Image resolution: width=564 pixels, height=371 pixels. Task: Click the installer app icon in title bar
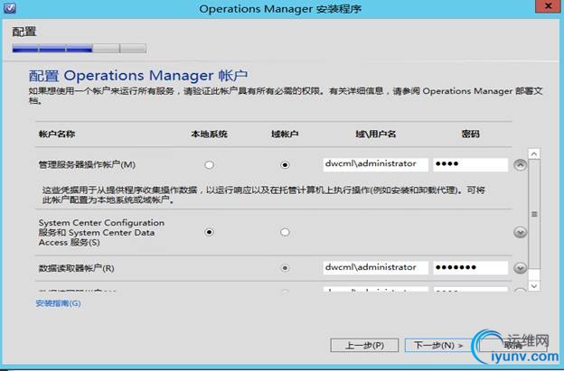point(9,7)
